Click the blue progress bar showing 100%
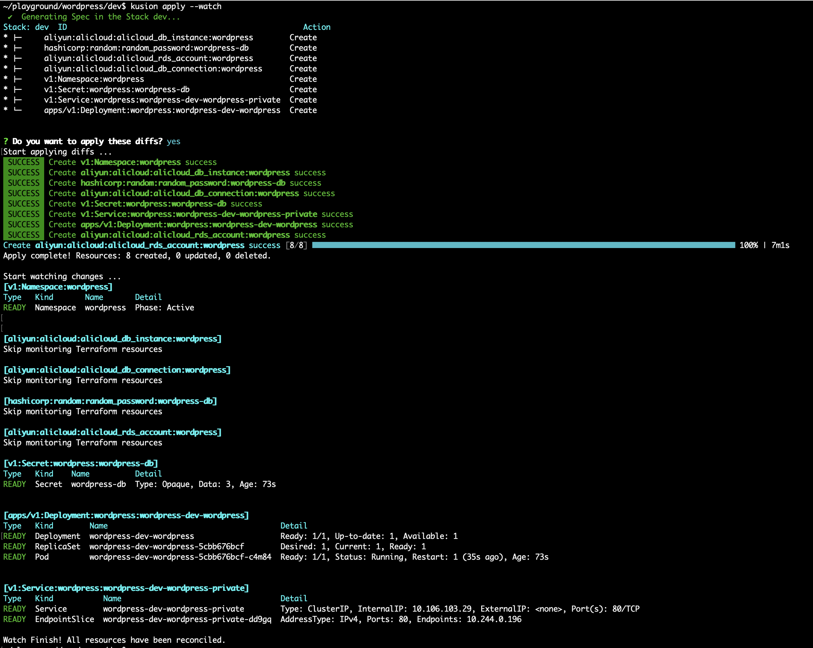 pos(524,245)
